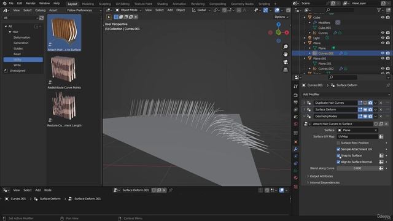This screenshot has height=221, width=393.
Task: Adjust Blend along Curve value slider
Action: coord(357,168)
